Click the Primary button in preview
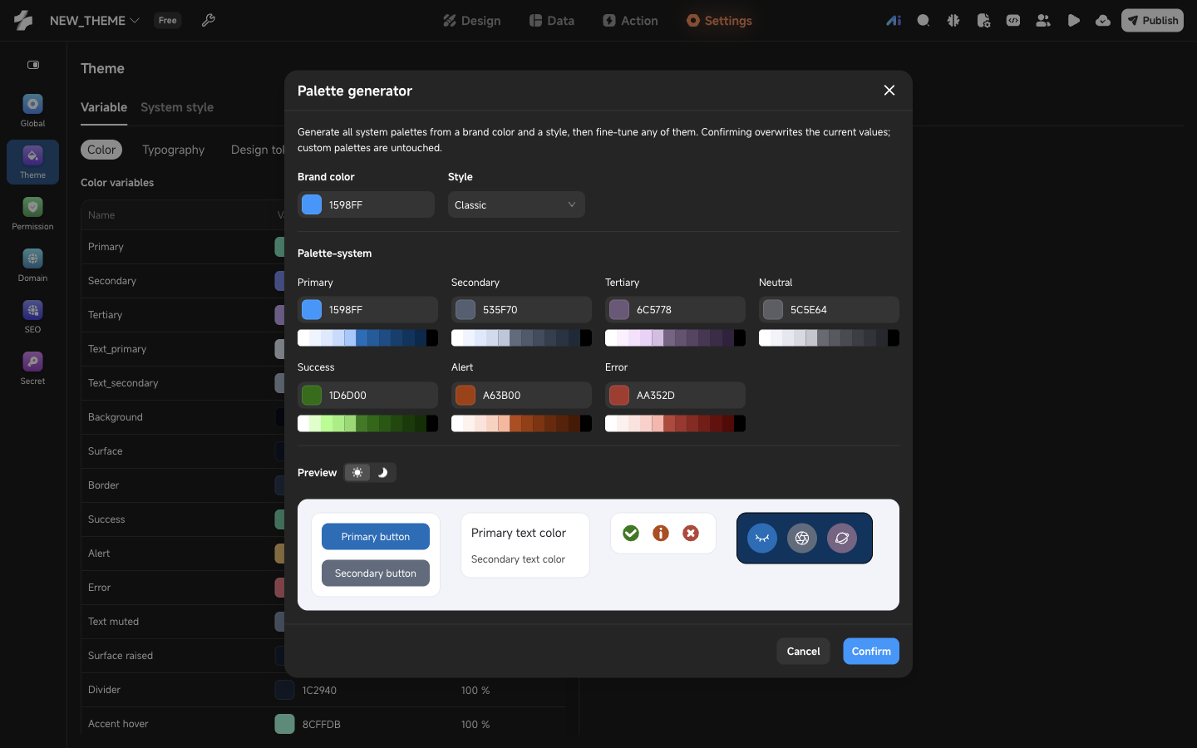The width and height of the screenshot is (1197, 748). tap(376, 537)
